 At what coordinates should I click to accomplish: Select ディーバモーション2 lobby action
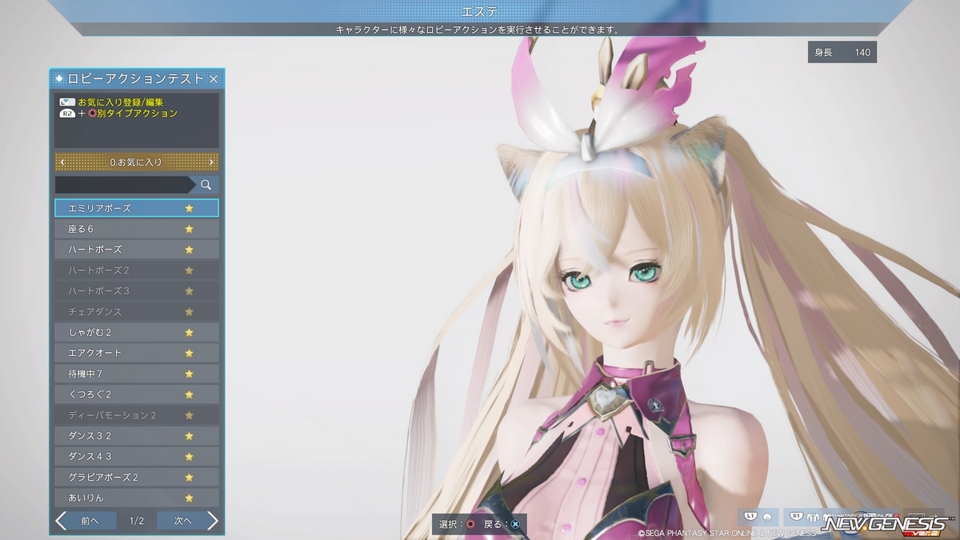click(137, 415)
